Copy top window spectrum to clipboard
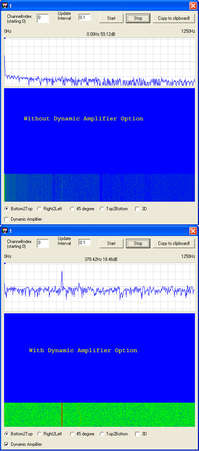Screen dimensions: 199x451 176,18
